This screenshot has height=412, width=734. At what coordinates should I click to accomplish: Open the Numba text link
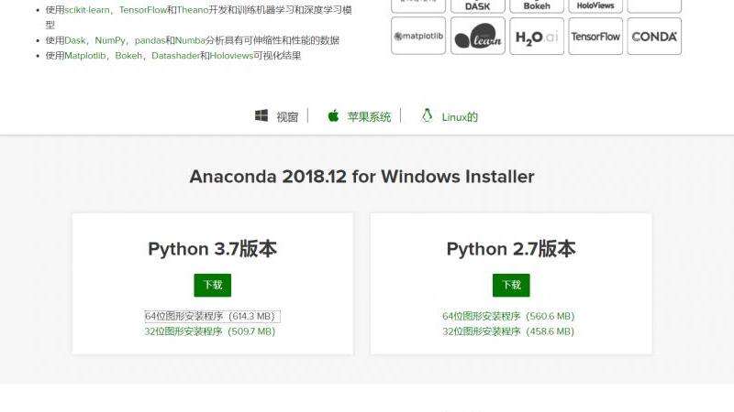pyautogui.click(x=190, y=40)
